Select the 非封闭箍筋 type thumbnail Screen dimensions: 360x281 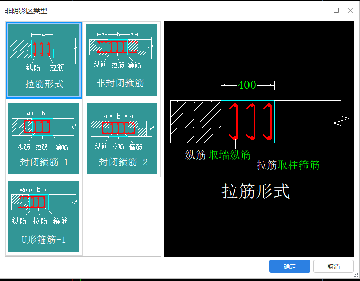(x=122, y=60)
